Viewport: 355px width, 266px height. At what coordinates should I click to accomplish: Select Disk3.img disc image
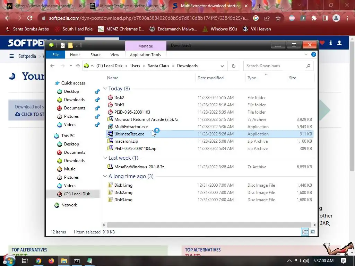(123, 200)
